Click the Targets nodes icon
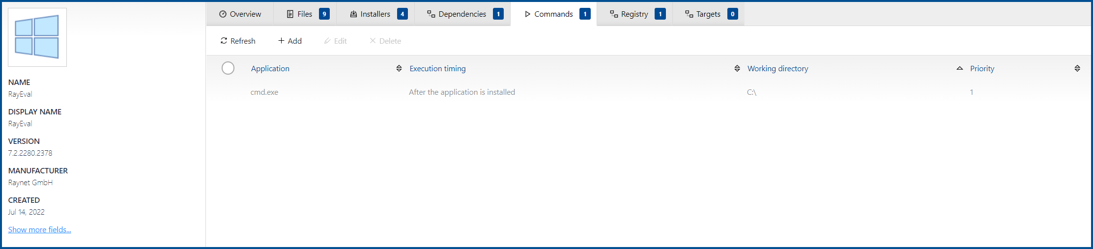The width and height of the screenshot is (1093, 249). (689, 14)
